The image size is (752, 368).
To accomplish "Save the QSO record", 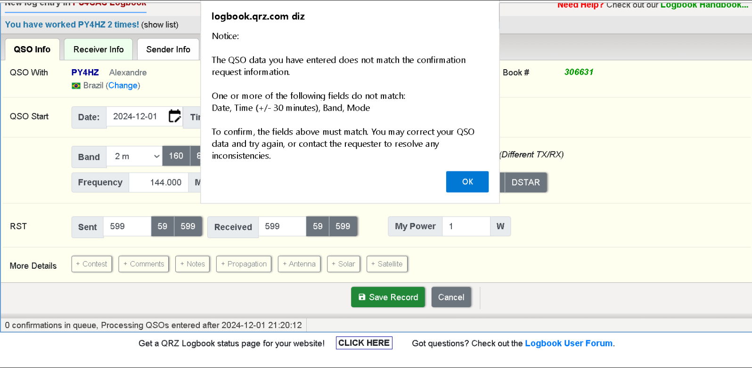I will [388, 297].
